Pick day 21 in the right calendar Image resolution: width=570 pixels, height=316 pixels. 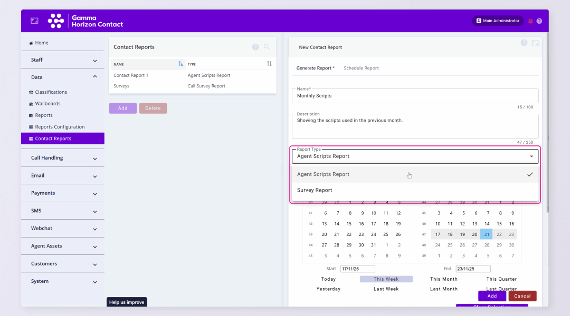486,234
